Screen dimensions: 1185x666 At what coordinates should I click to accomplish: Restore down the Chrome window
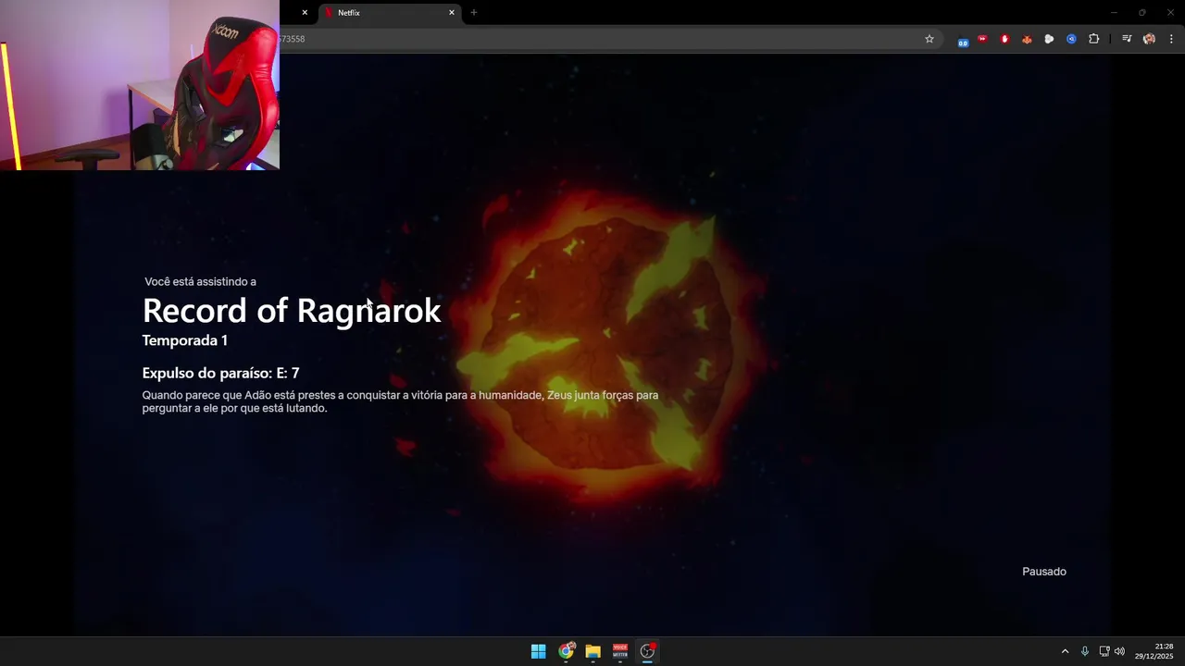[x=1141, y=12]
